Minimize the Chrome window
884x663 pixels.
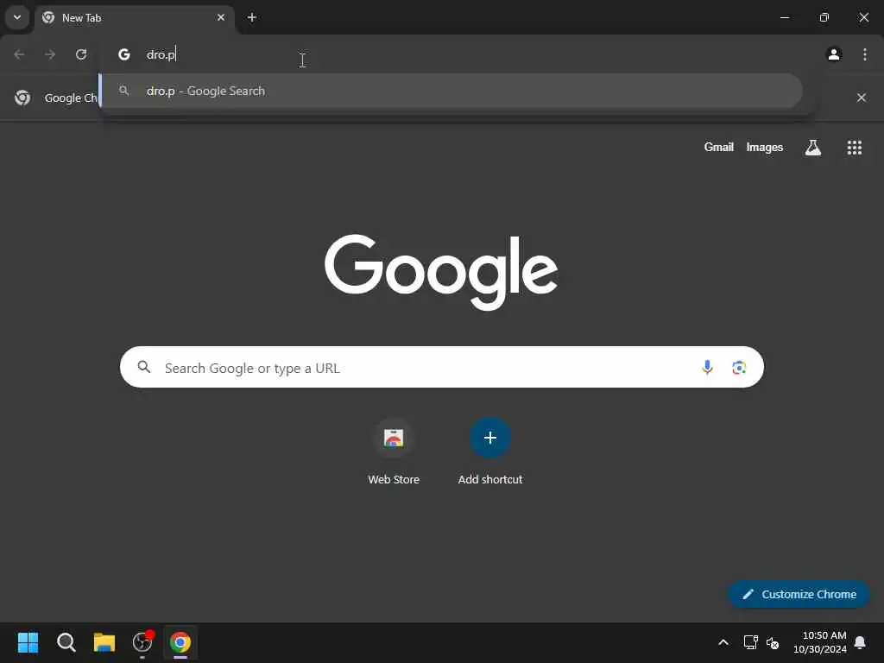pos(785,17)
